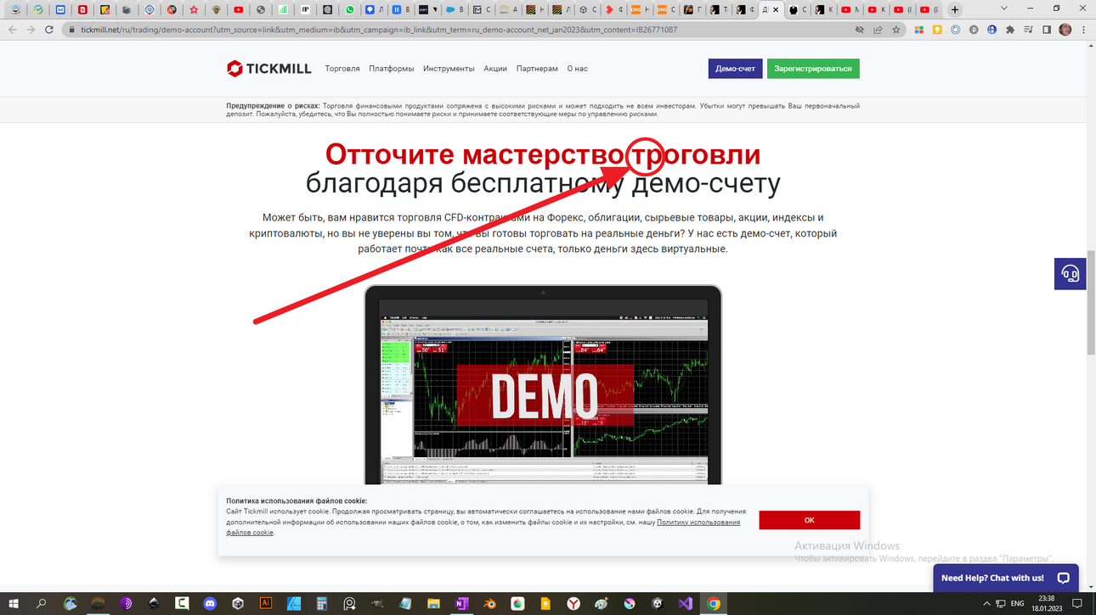1096x615 pixels.
Task: Open Chrome tab search dropdown arrow
Action: (x=1003, y=9)
